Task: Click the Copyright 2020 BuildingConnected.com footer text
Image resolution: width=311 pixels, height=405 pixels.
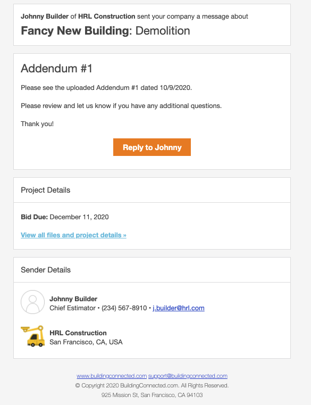Action: pyautogui.click(x=152, y=385)
